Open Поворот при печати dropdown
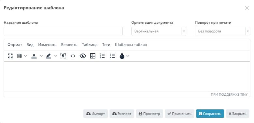This screenshot has height=123, width=254. pos(222,31)
